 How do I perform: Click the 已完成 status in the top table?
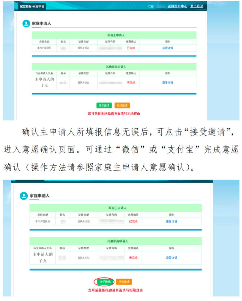pyautogui.click(x=131, y=48)
